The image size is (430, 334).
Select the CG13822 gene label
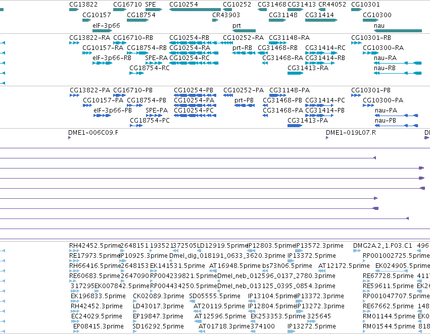83,5
